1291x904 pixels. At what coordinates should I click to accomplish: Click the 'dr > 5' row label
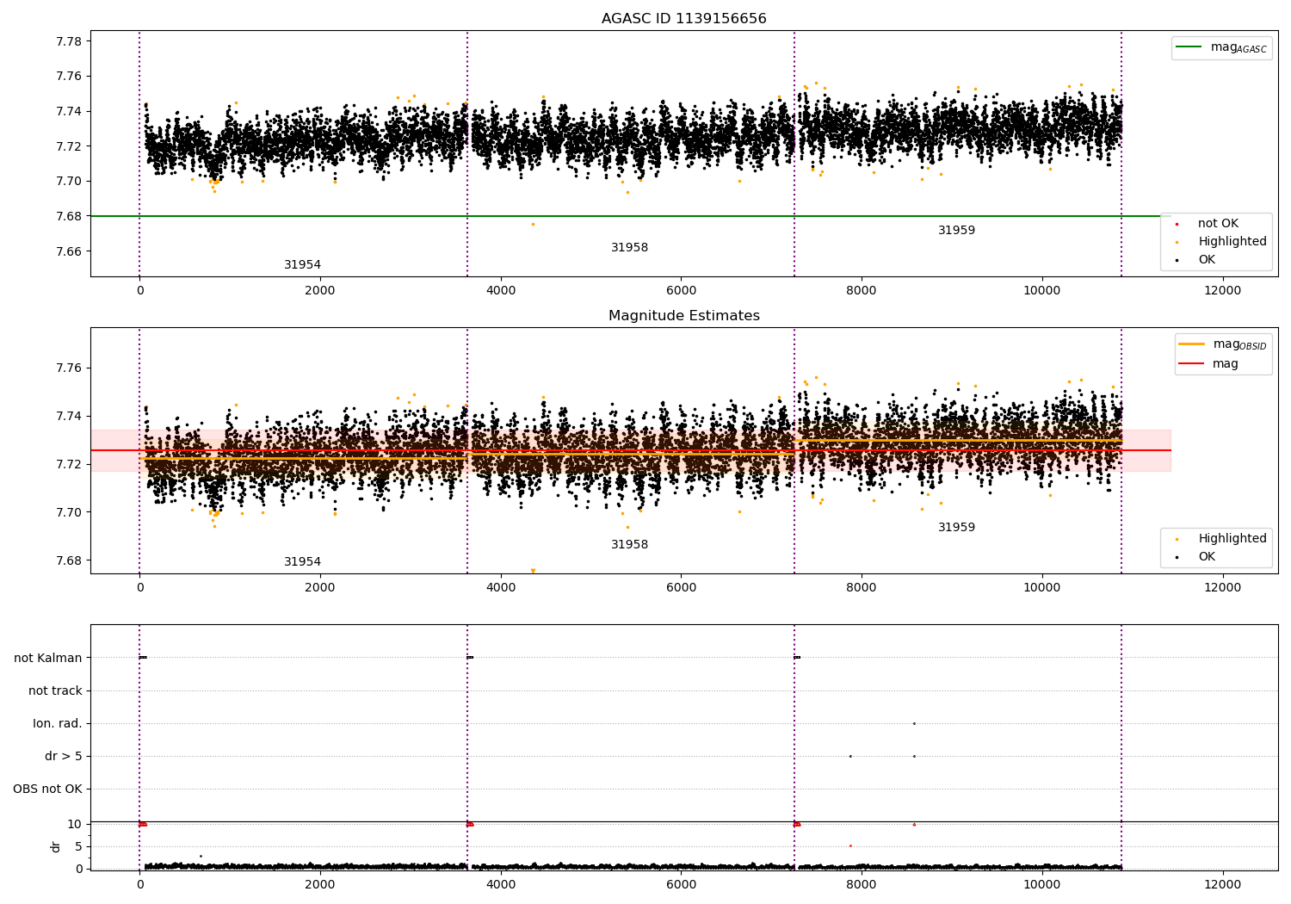[x=64, y=756]
